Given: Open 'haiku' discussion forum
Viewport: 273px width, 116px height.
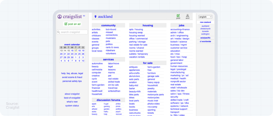Looking at the screenshot, I should point(106,112).
